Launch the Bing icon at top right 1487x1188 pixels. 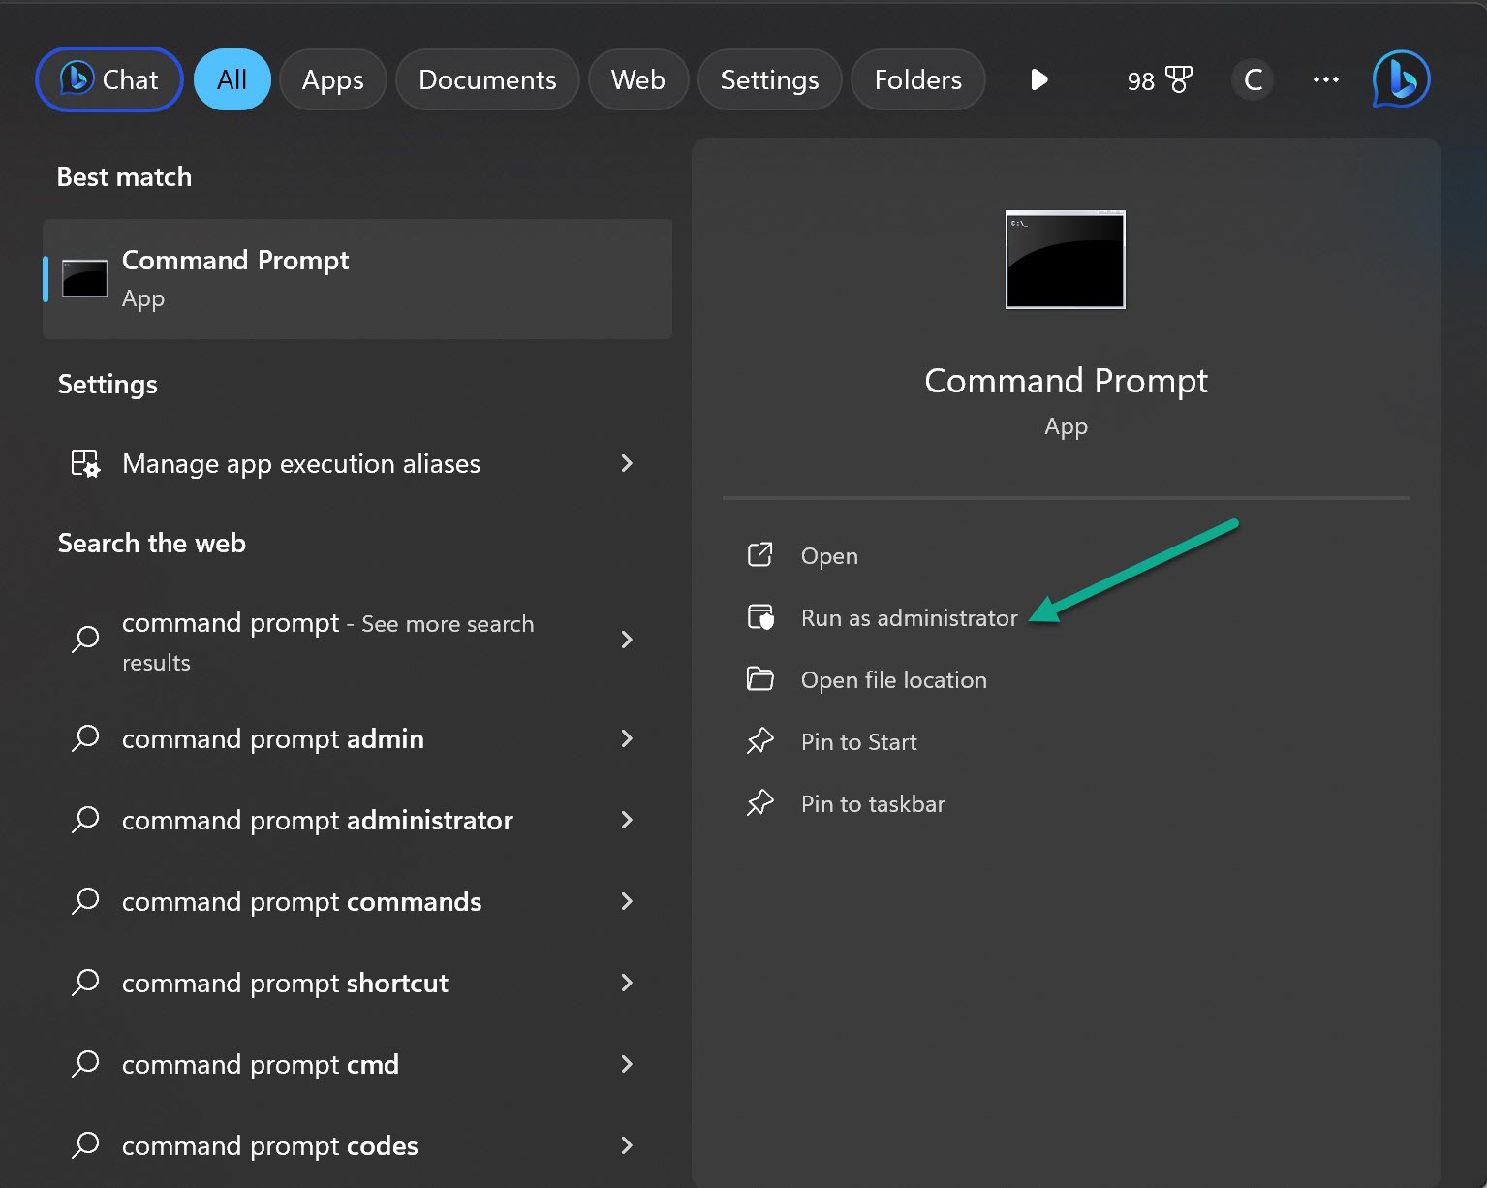[1401, 78]
